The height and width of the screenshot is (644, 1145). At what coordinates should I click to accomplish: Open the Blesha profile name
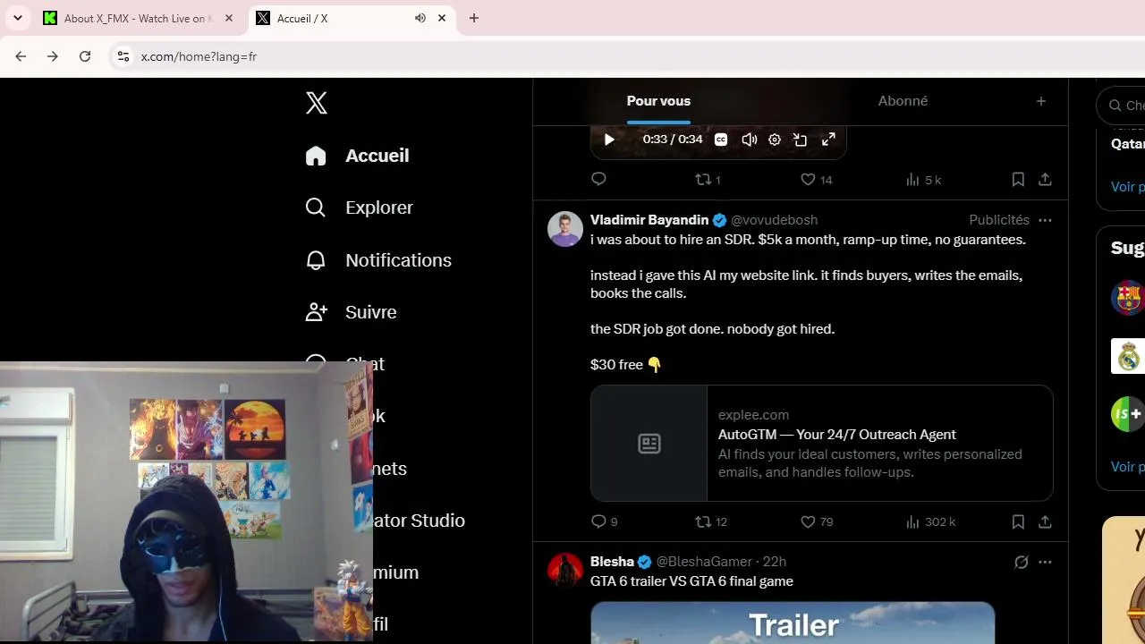[612, 562]
